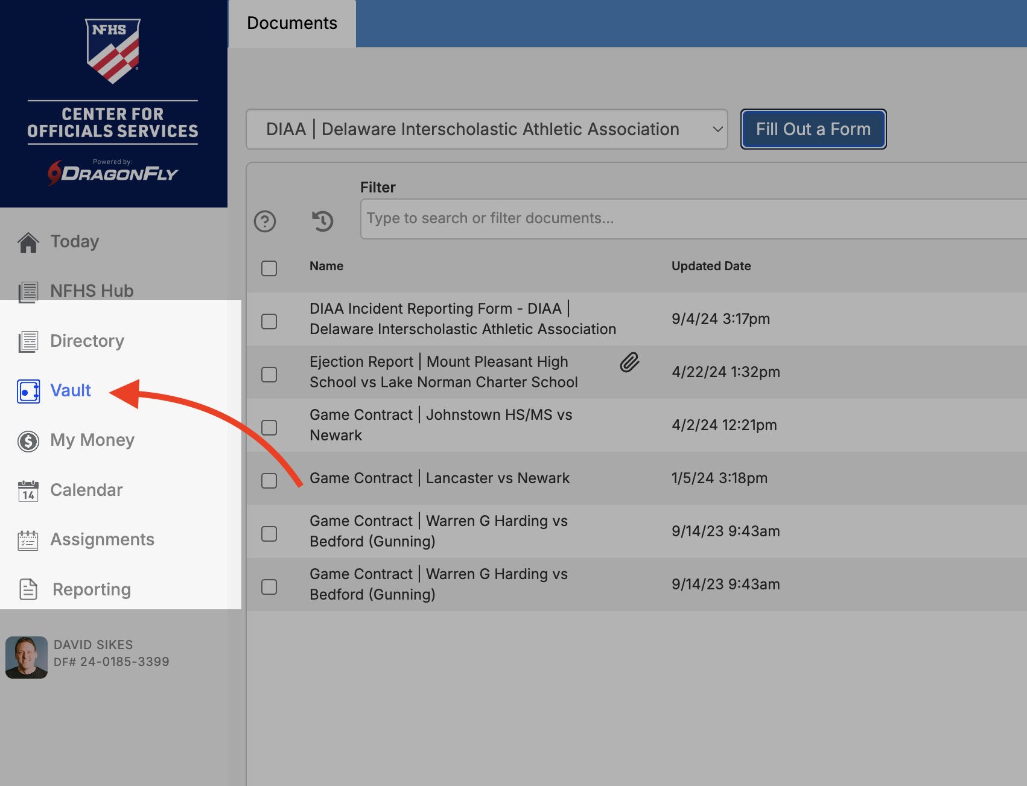Tick the Johnstown HS/MS vs Newark checkbox
Image resolution: width=1027 pixels, height=786 pixels.
269,428
